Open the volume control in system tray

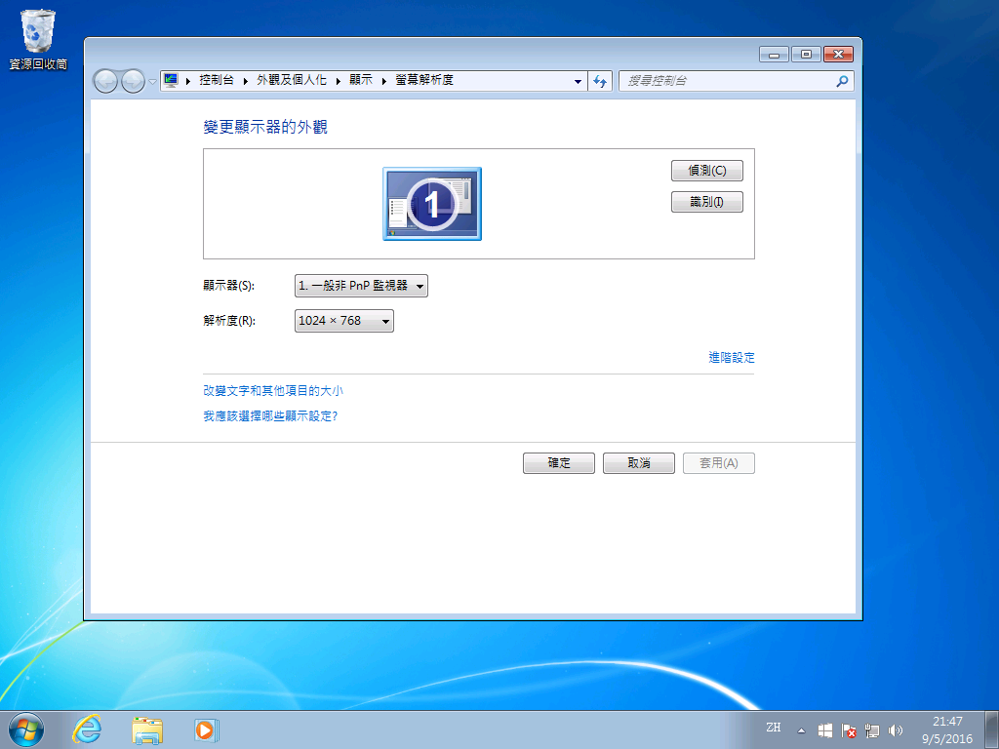tap(897, 729)
